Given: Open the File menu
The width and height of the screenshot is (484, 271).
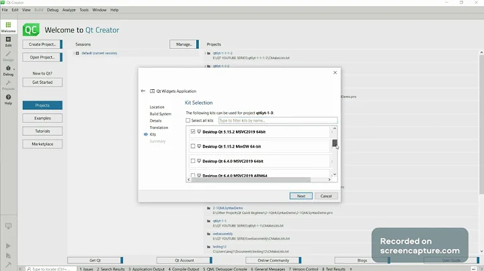Looking at the screenshot, I should pos(5,10).
